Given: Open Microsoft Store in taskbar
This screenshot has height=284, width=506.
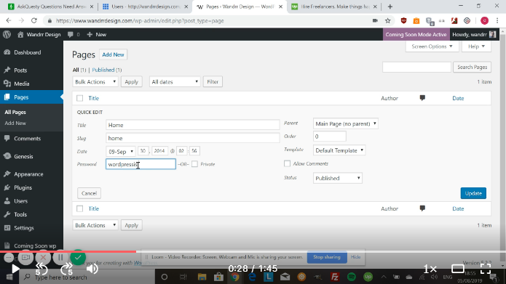Looking at the screenshot, I should click(x=218, y=277).
